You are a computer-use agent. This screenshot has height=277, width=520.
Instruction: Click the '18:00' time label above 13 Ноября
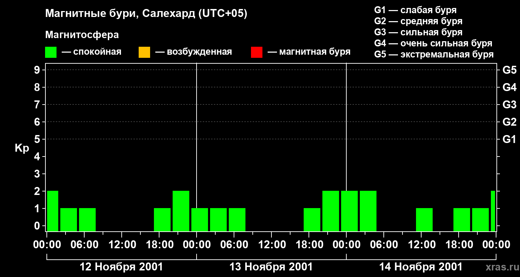pos(309,245)
